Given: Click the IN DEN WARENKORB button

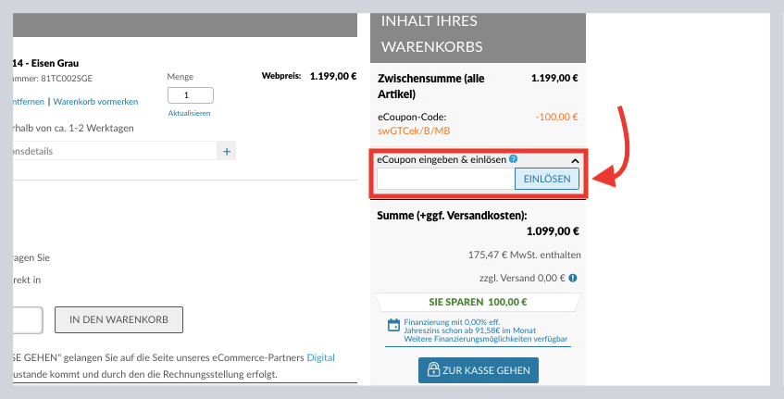Looking at the screenshot, I should point(118,319).
